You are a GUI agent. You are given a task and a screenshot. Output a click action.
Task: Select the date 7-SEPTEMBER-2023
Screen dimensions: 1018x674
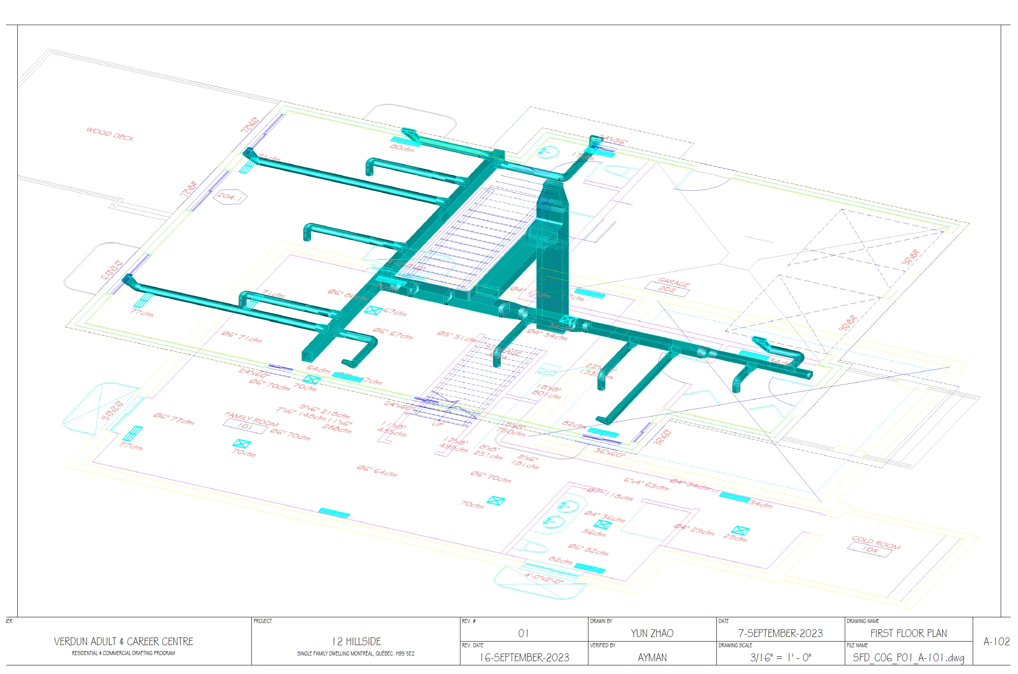tap(781, 634)
